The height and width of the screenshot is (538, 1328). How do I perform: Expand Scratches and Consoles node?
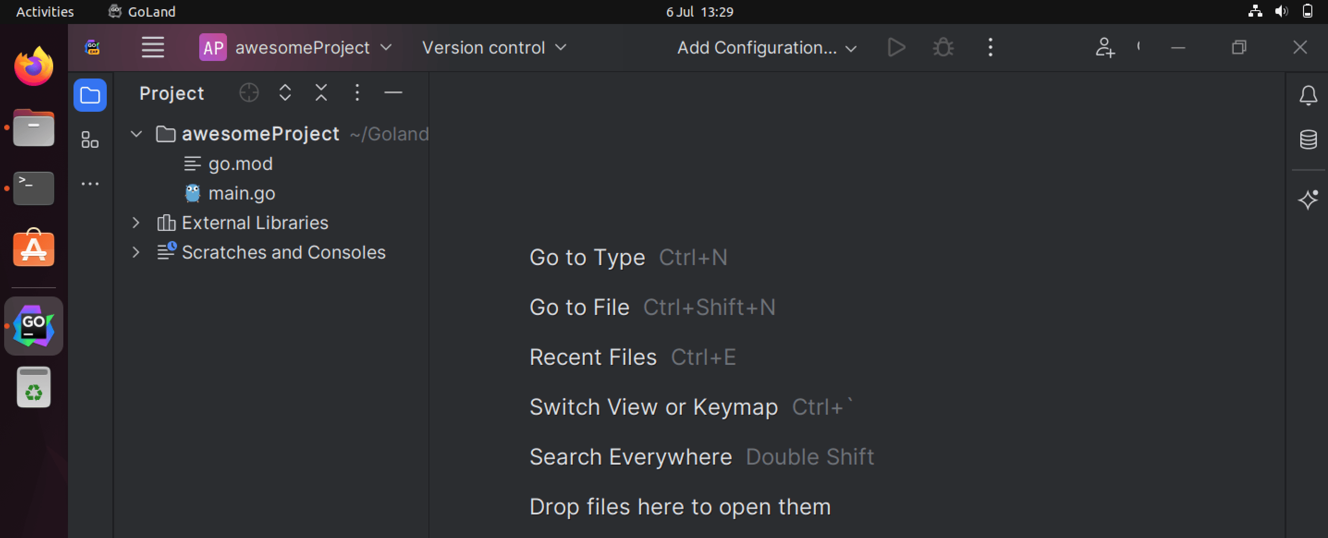(136, 252)
